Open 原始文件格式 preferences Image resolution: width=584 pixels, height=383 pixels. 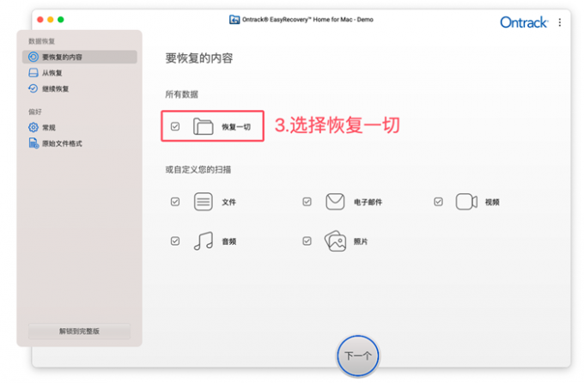79,143
